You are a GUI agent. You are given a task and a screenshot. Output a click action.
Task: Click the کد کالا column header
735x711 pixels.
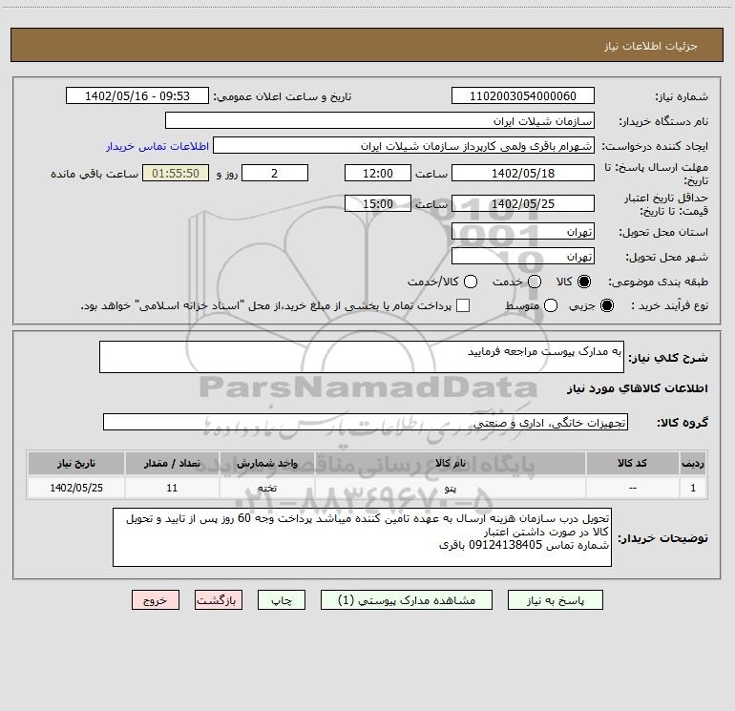632,463
